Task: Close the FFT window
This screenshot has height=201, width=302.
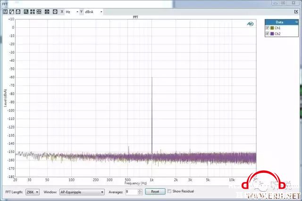Action: [x=294, y=3]
